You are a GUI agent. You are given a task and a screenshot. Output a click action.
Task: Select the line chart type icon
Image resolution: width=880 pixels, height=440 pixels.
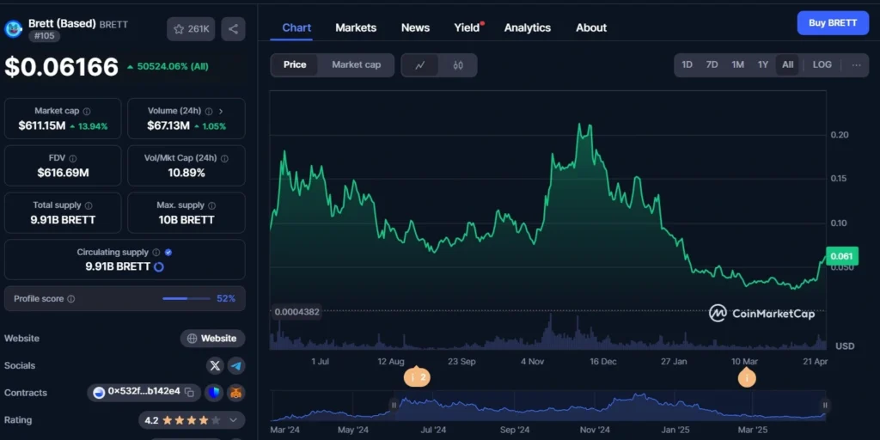tap(419, 65)
